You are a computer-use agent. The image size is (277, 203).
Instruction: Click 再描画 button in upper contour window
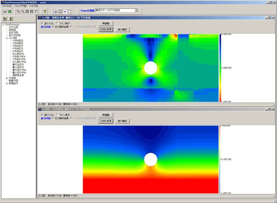(106, 23)
